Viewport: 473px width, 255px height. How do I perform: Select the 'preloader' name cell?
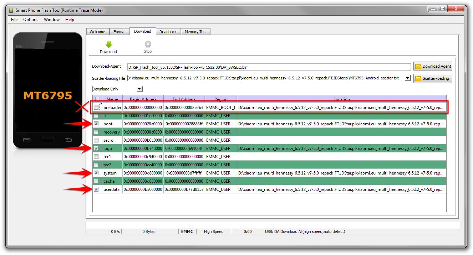tap(112, 108)
